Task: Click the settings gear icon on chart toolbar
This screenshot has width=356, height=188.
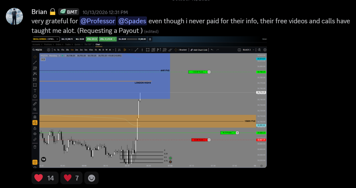Action: point(265,50)
